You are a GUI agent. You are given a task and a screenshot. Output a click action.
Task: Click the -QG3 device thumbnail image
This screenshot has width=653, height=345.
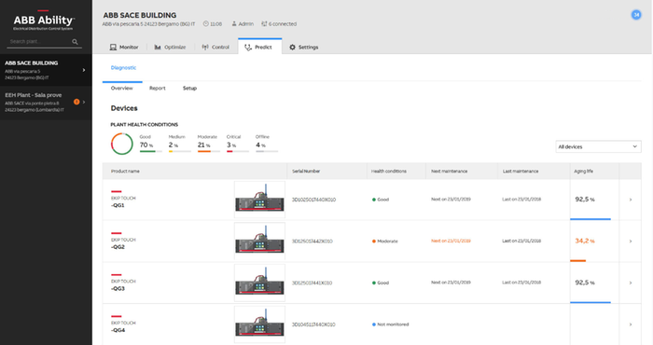coord(259,283)
